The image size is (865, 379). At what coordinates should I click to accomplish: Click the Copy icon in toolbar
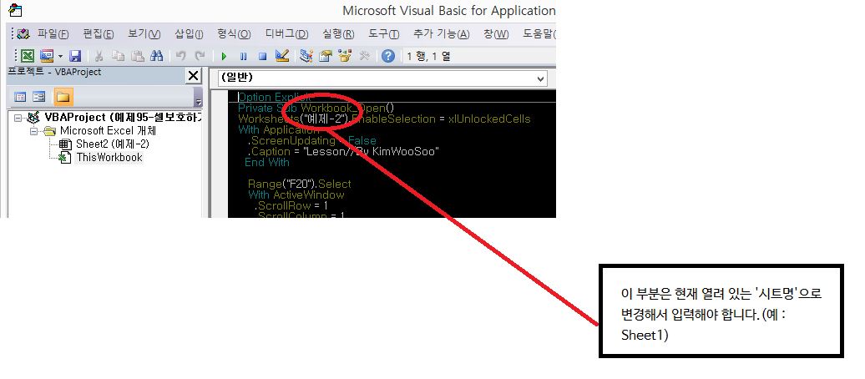[118, 56]
